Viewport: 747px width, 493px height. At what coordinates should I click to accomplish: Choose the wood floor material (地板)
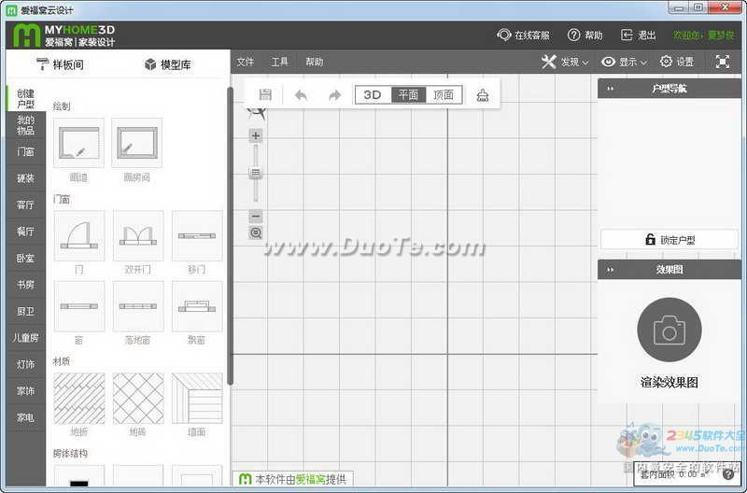[x=79, y=399]
